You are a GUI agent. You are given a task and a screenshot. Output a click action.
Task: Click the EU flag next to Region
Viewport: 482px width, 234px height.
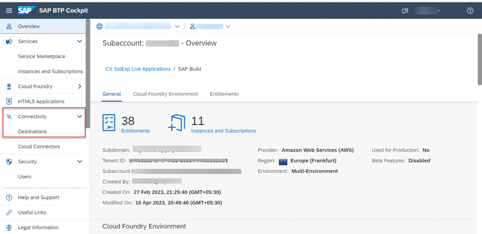tap(283, 162)
